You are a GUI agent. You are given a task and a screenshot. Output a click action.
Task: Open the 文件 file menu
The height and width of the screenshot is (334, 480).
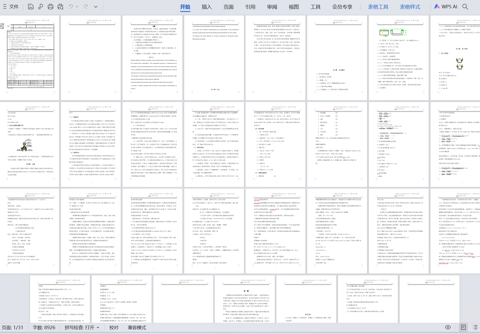point(14,7)
